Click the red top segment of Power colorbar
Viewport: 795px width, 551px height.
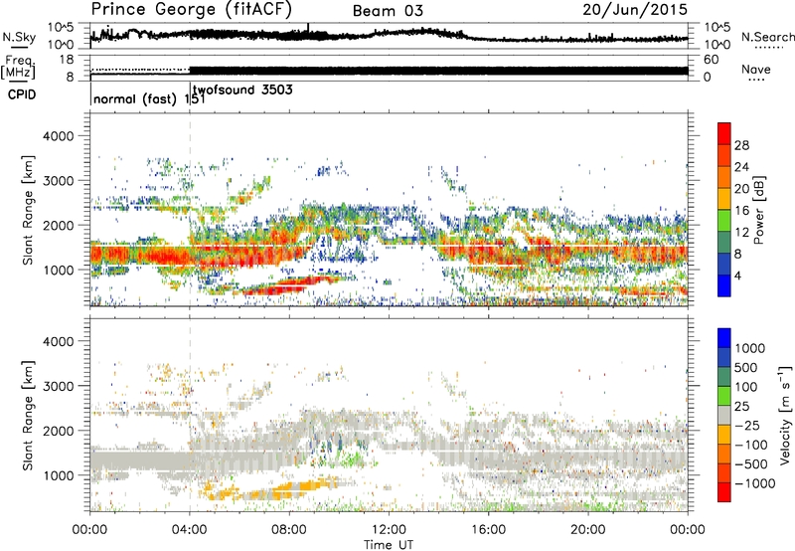(724, 133)
